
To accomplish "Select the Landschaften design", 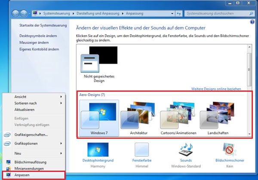I will pos(218,118).
